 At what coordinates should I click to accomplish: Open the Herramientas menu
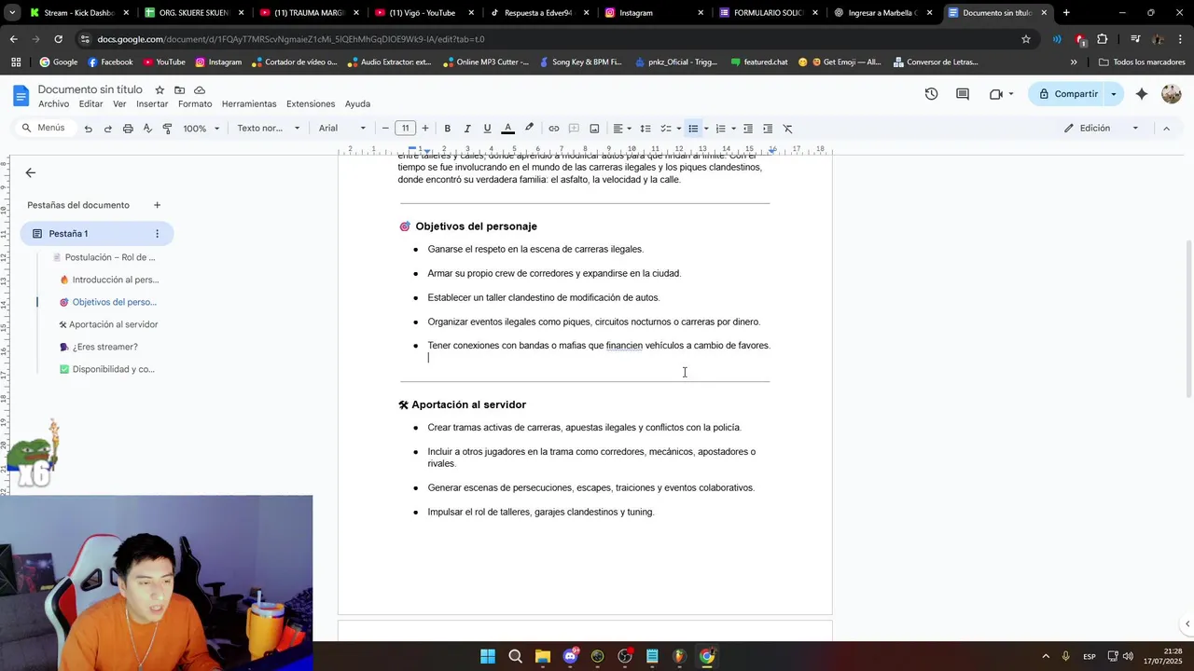coord(249,103)
